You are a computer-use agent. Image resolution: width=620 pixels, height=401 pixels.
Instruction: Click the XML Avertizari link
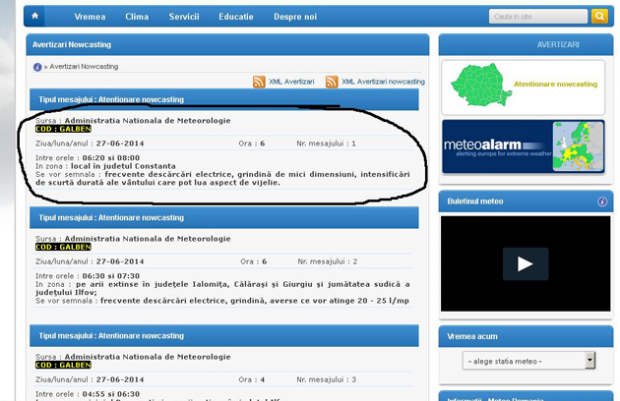[291, 82]
